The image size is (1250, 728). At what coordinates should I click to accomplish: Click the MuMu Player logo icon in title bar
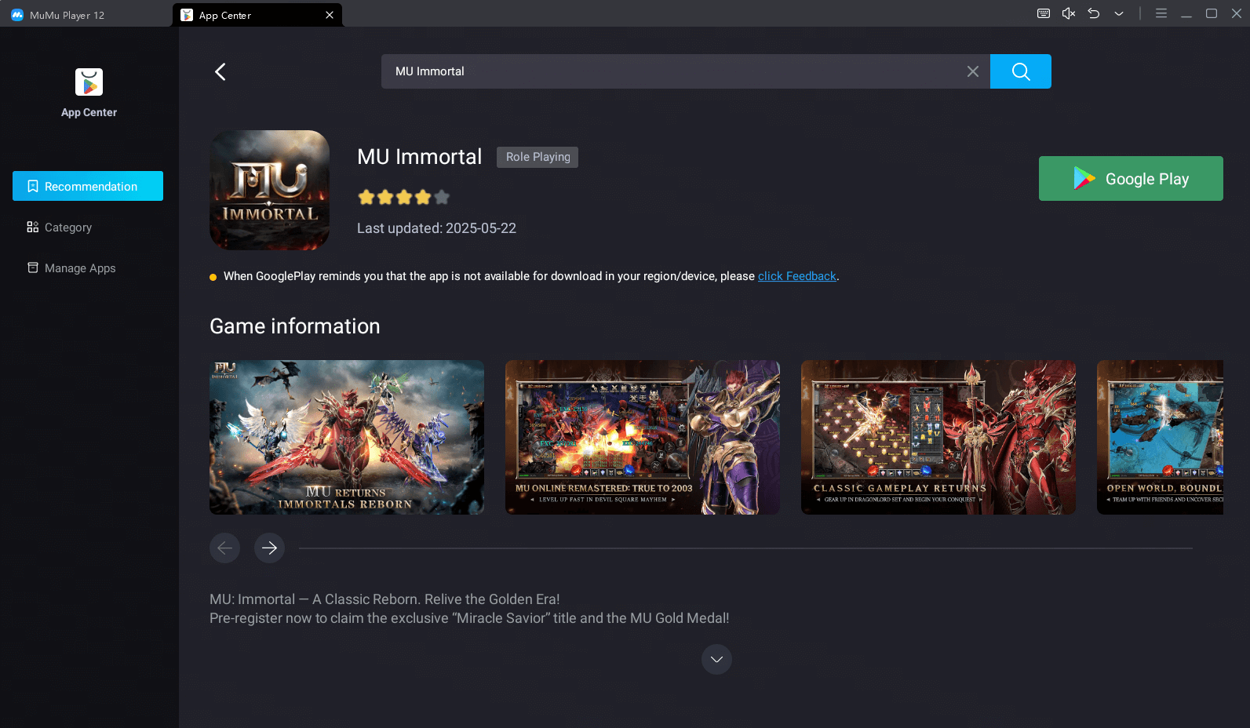coord(16,15)
